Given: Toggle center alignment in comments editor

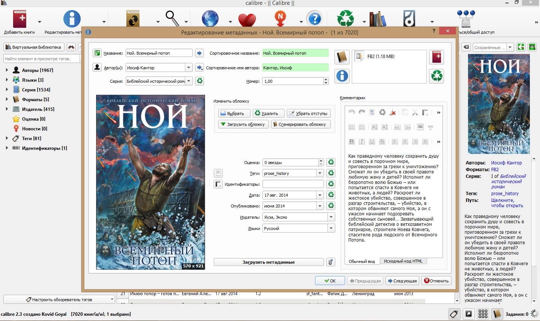Looking at the screenshot, I should (x=405, y=142).
